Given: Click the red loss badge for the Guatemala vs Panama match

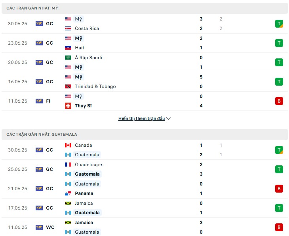Looking at the screenshot, I should click(279, 189).
